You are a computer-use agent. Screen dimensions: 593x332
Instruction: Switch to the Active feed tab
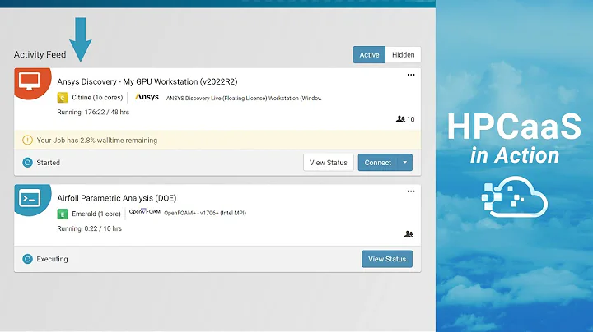point(369,55)
